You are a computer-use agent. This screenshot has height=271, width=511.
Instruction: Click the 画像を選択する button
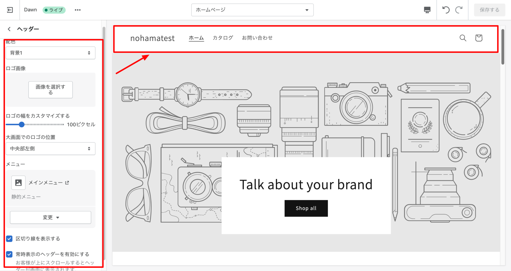point(51,90)
